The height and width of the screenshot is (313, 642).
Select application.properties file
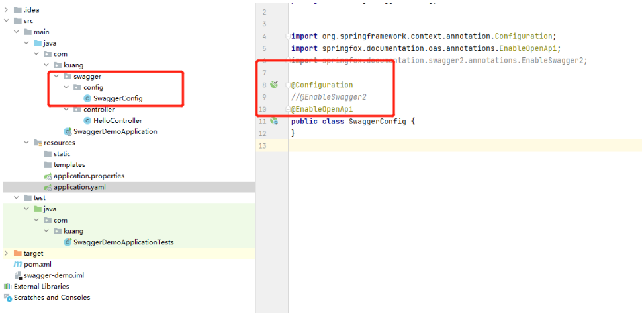(x=89, y=176)
